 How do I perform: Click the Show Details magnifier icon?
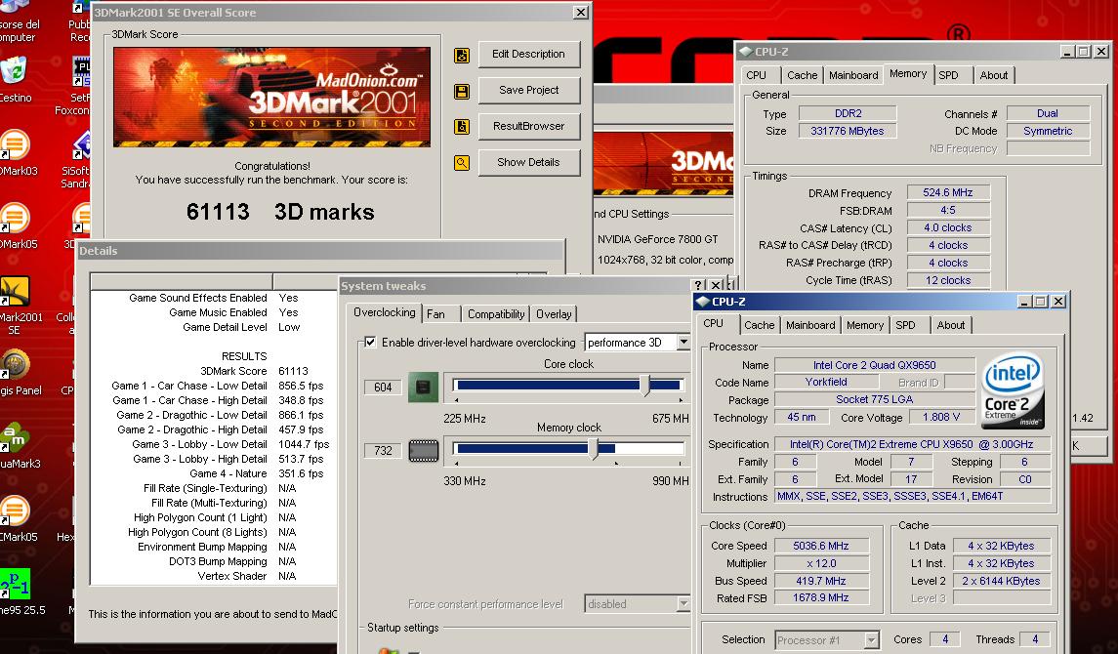click(461, 163)
